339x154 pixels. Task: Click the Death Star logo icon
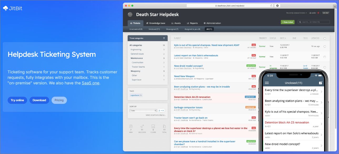pyautogui.click(x=130, y=14)
